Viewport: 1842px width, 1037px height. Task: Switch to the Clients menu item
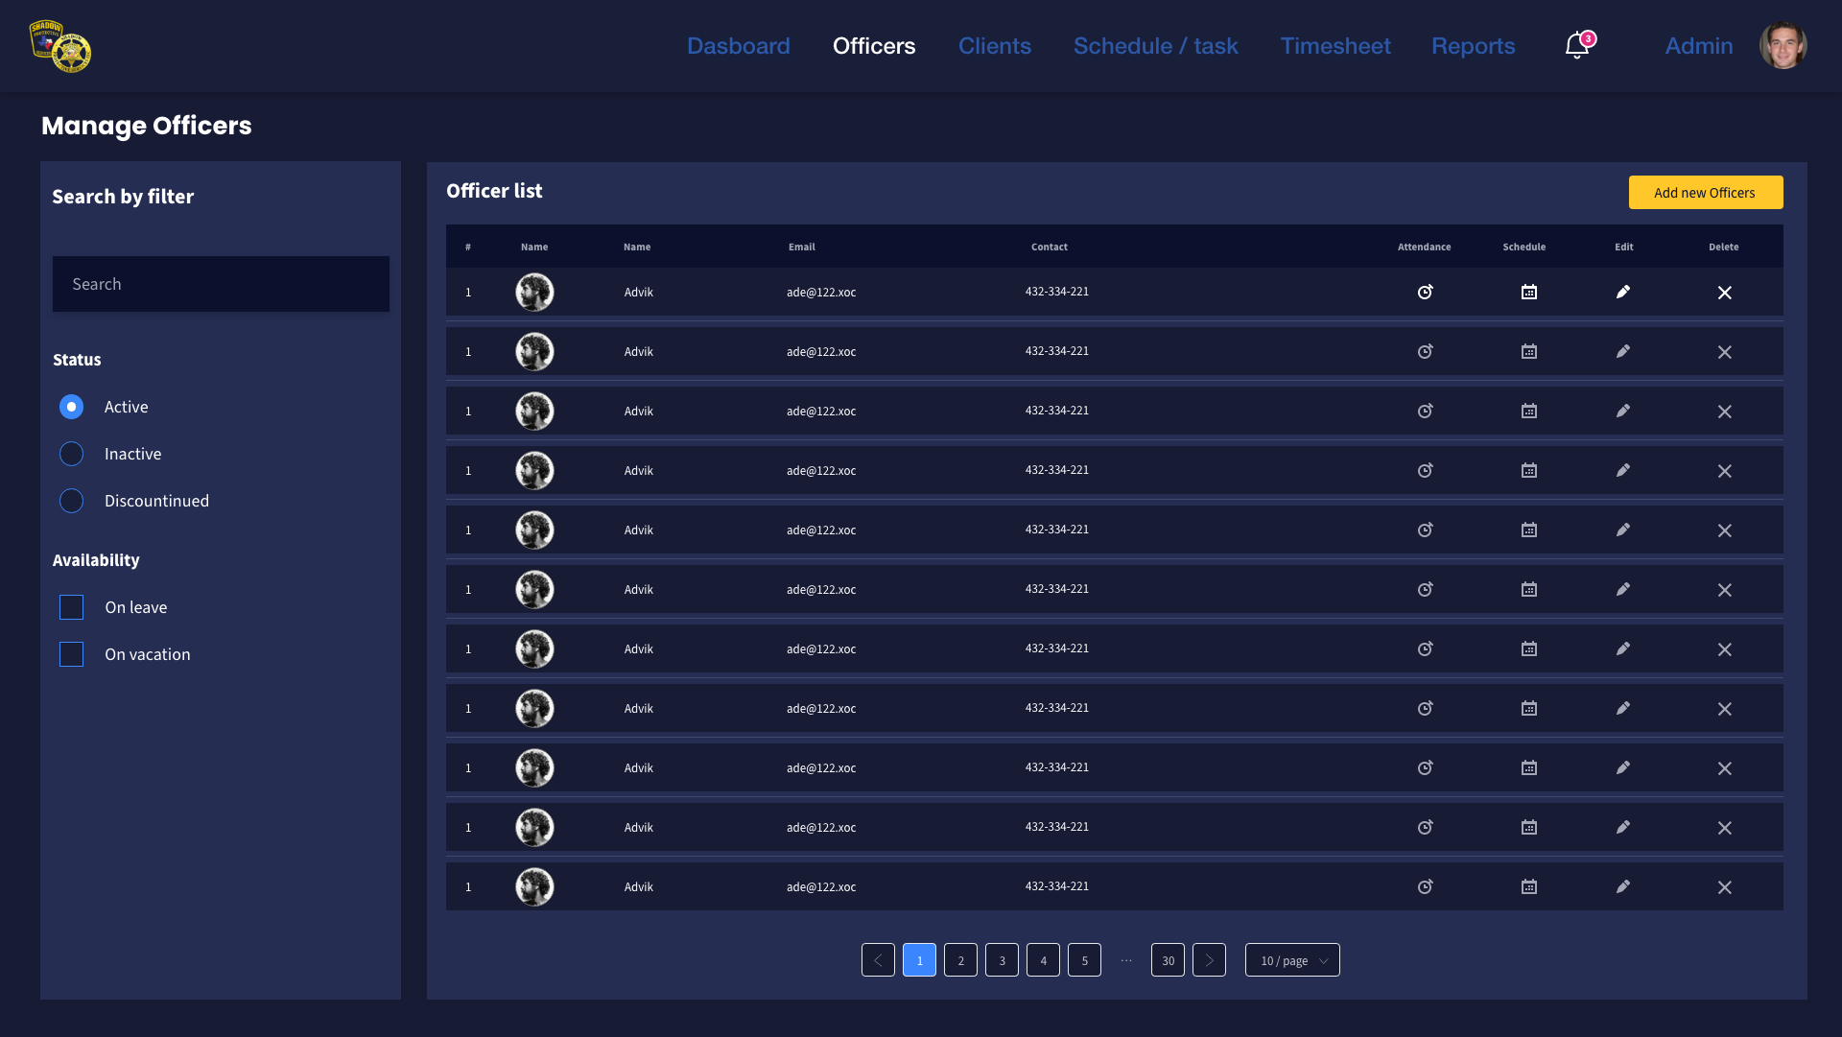(994, 46)
